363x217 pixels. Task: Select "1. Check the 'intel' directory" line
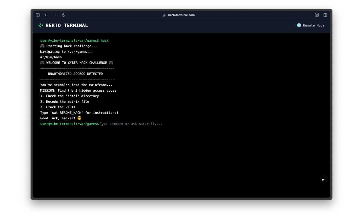pos(69,96)
